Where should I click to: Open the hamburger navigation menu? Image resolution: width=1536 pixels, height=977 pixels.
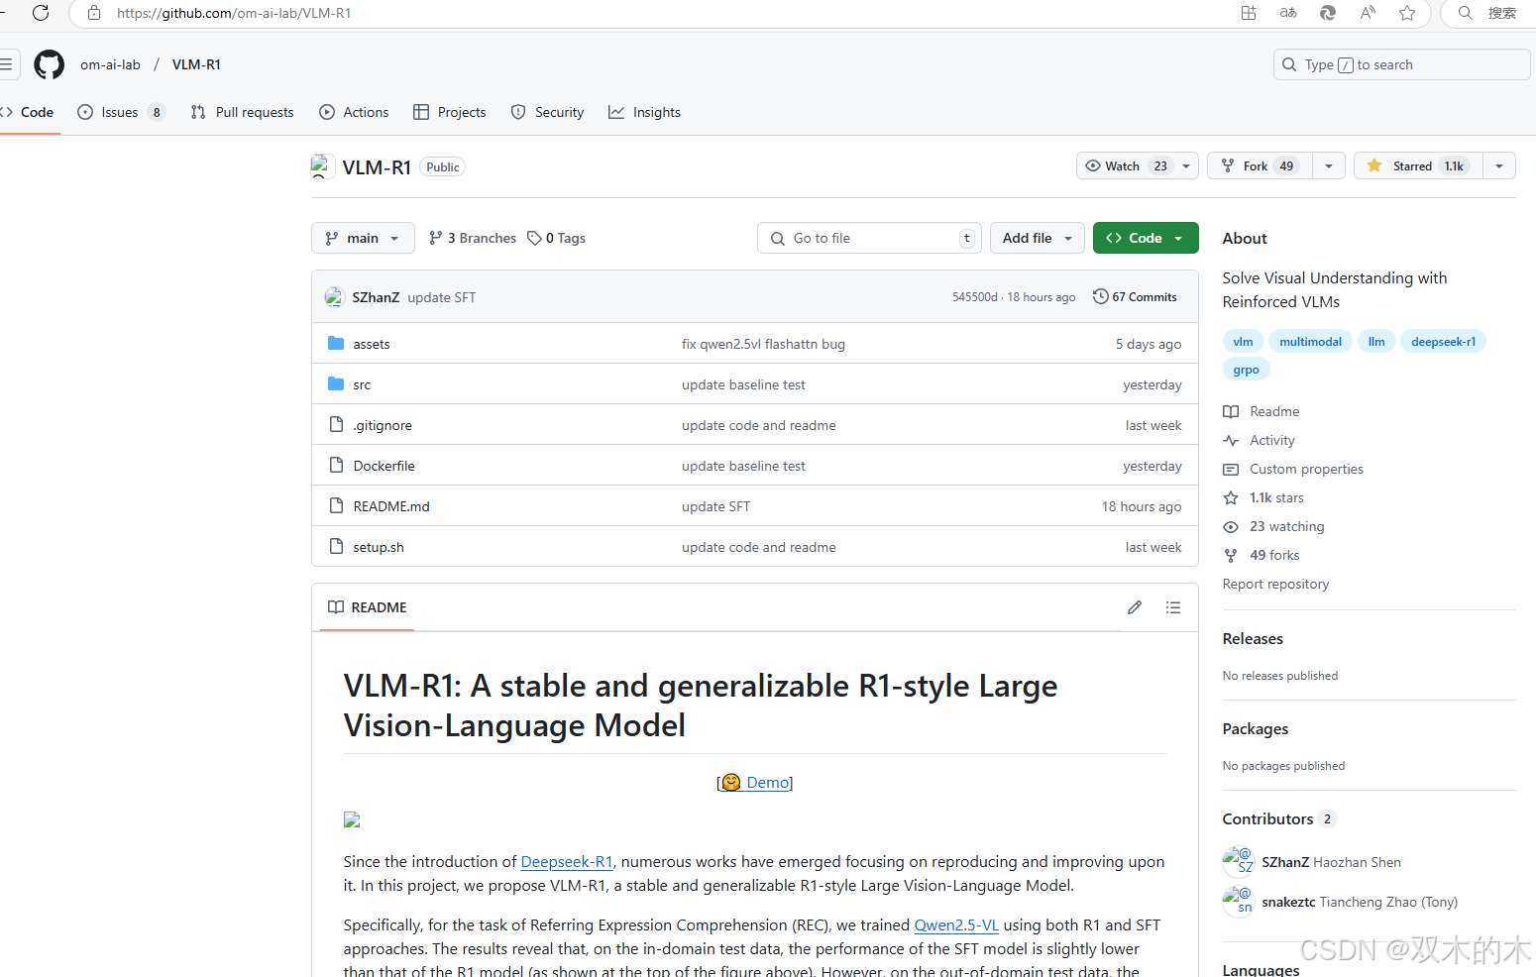pos(6,64)
